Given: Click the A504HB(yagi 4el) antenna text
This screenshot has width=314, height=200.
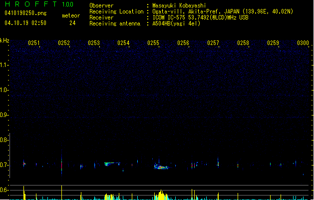Looking at the screenshot, I should click(x=176, y=23).
